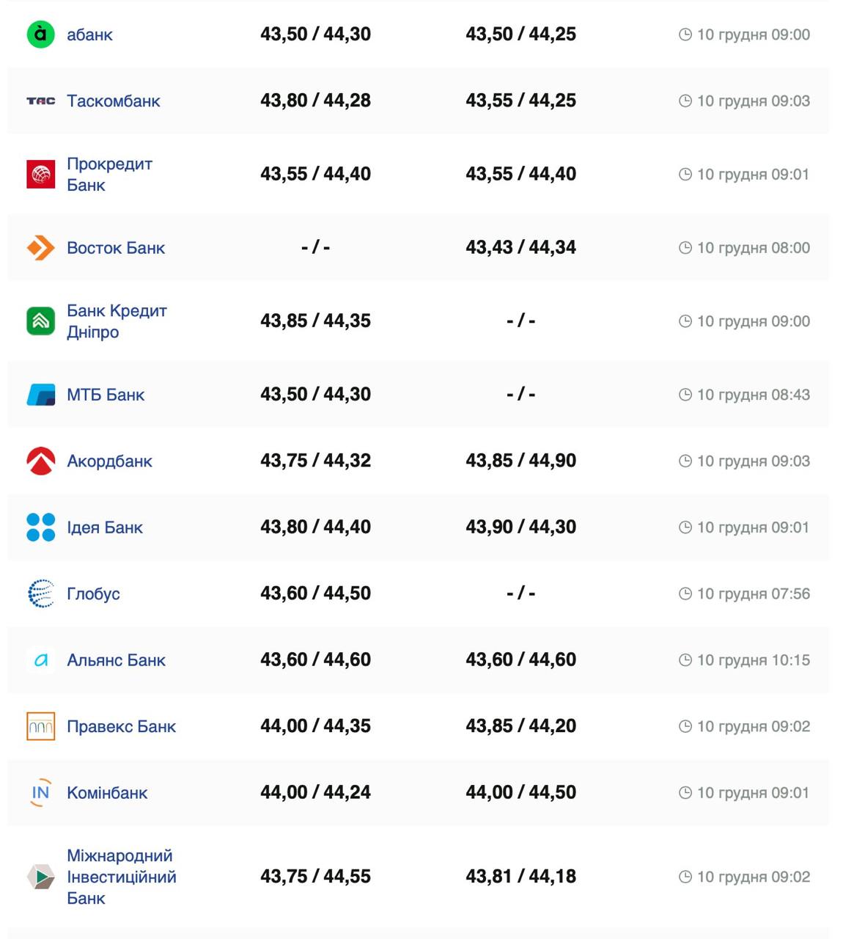The width and height of the screenshot is (843, 939).
Task: Open Міжнародний Інвестиційний Банк link
Action: [x=121, y=877]
